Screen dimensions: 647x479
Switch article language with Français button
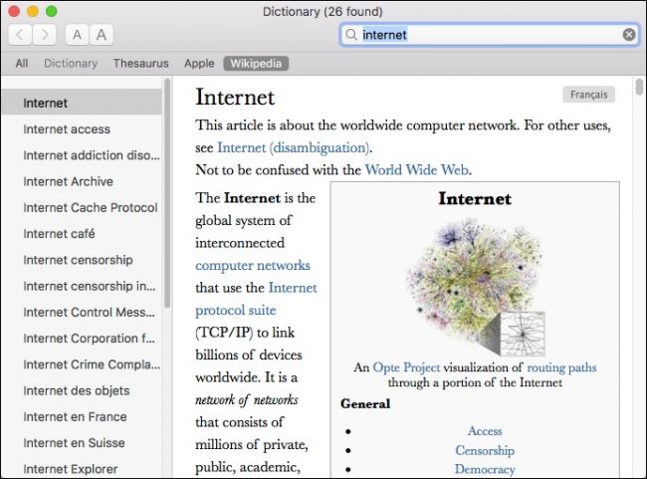point(589,95)
